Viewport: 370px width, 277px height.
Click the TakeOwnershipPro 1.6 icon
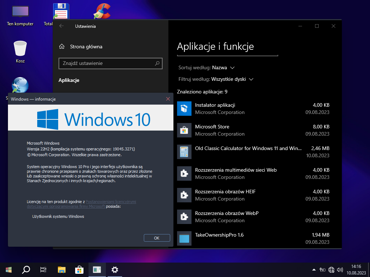(184, 238)
